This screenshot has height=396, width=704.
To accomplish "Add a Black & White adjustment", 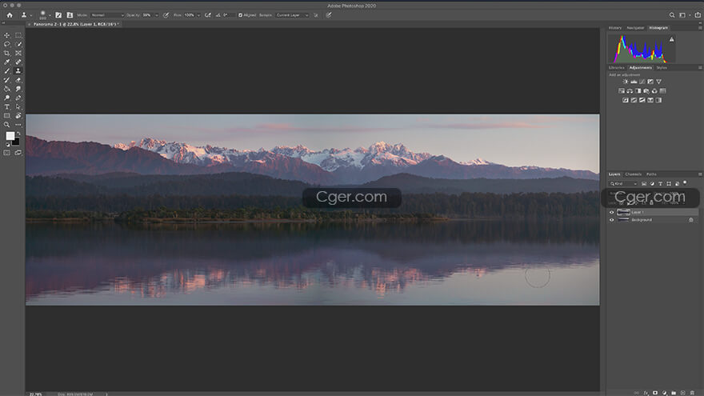I will pyautogui.click(x=638, y=90).
